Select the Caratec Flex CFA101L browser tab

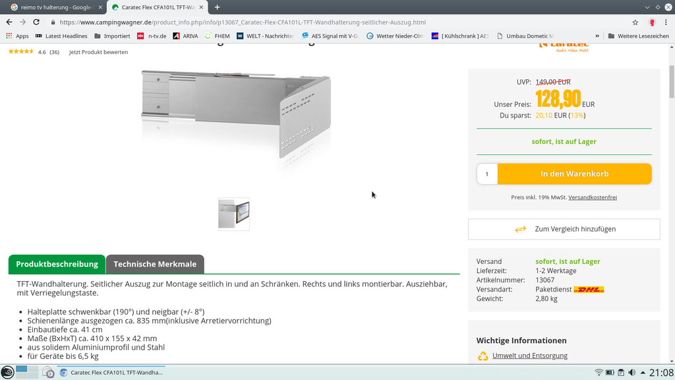click(x=158, y=7)
